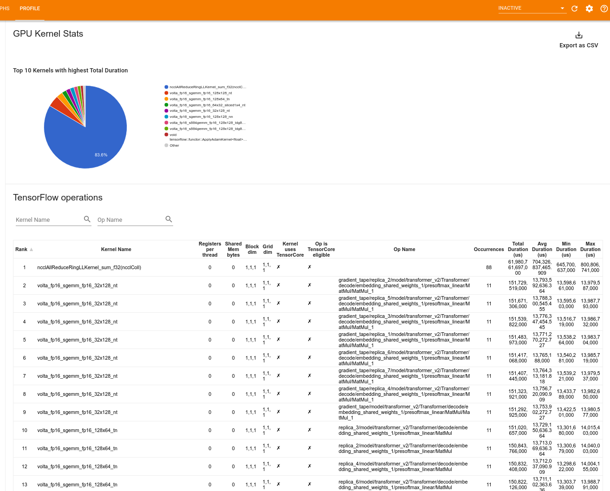Select the Other legend entry
This screenshot has width=610, height=491.
(x=174, y=146)
